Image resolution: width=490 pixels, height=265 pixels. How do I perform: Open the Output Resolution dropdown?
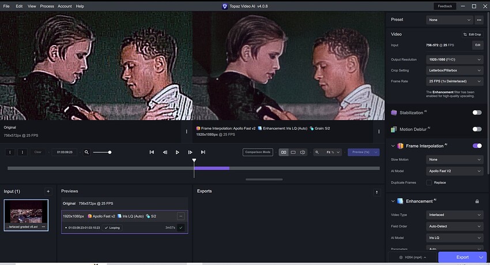[x=454, y=59]
